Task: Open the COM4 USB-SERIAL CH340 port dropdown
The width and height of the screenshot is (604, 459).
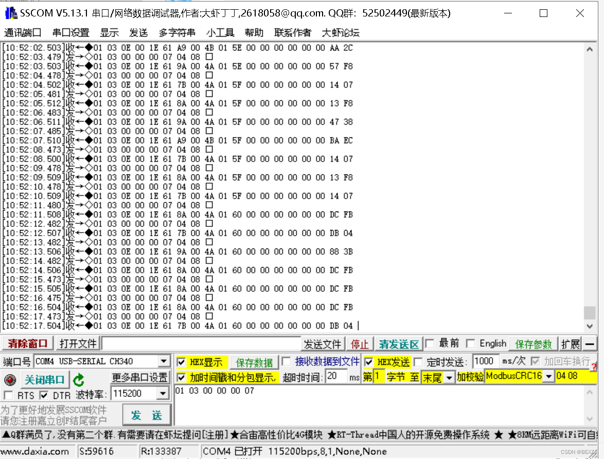Action: (164, 361)
